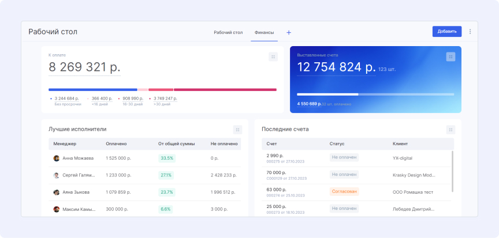Grab drag handle of Выставленные счета card

[x=450, y=57]
